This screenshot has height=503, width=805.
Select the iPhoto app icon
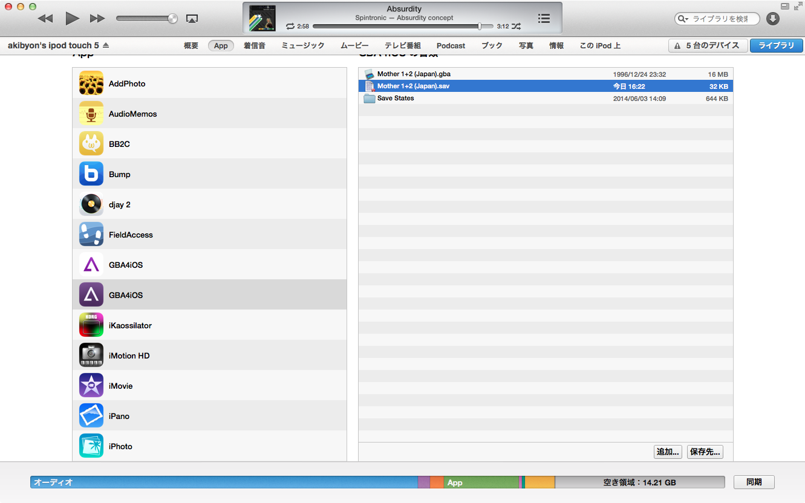(91, 446)
